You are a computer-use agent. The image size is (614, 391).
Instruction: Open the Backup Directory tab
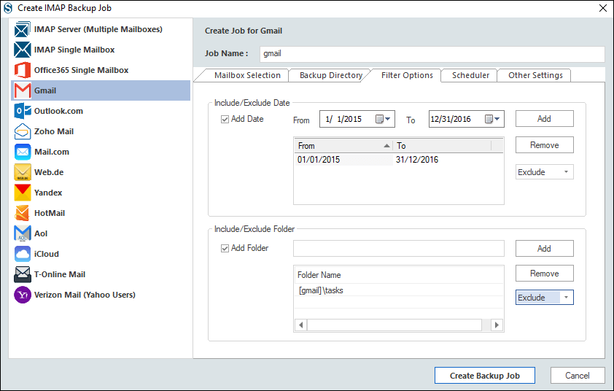(x=331, y=75)
